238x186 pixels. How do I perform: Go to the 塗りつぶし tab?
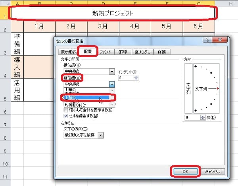click(140, 52)
